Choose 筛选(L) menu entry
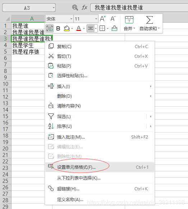 click(100, 116)
